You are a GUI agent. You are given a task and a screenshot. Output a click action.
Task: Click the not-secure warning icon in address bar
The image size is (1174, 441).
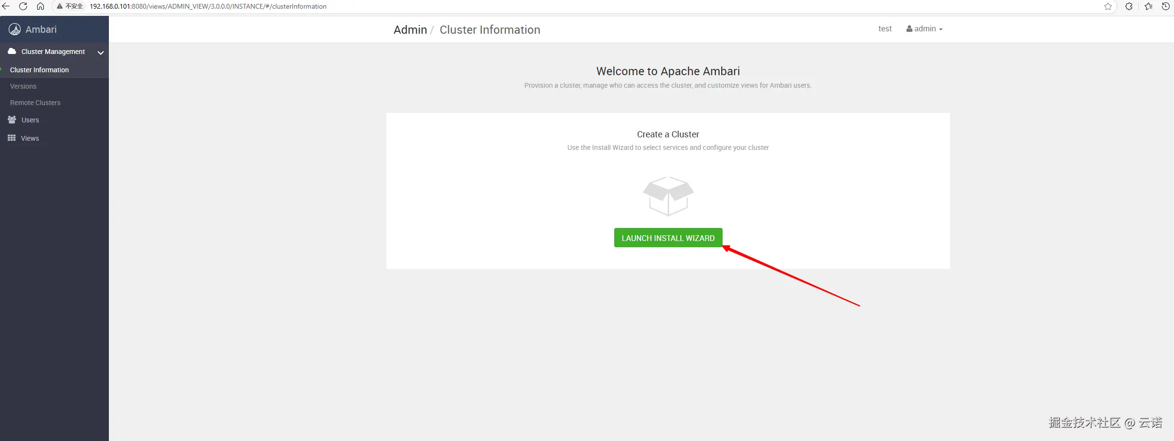(x=60, y=6)
